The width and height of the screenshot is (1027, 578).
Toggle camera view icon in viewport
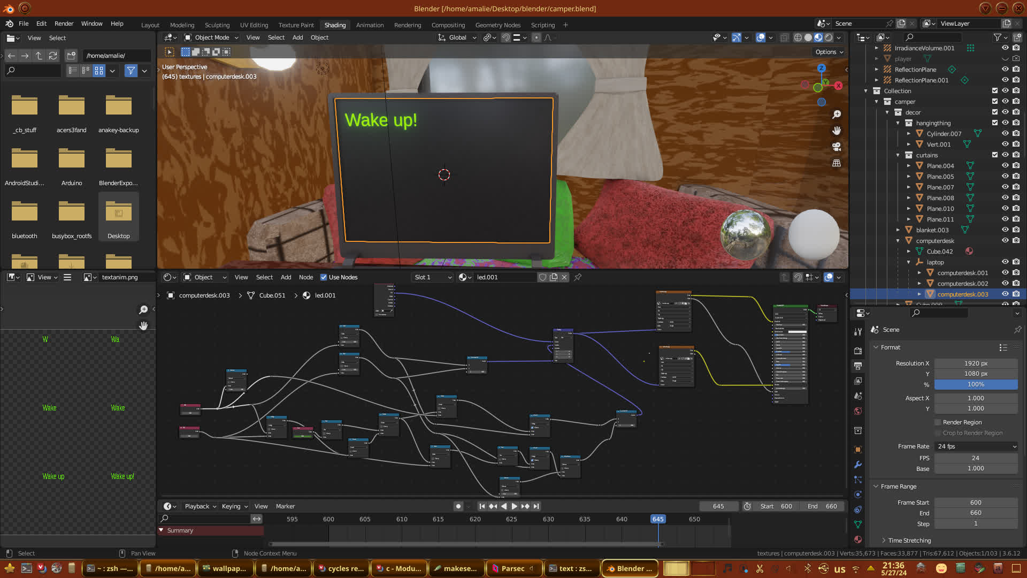[837, 147]
